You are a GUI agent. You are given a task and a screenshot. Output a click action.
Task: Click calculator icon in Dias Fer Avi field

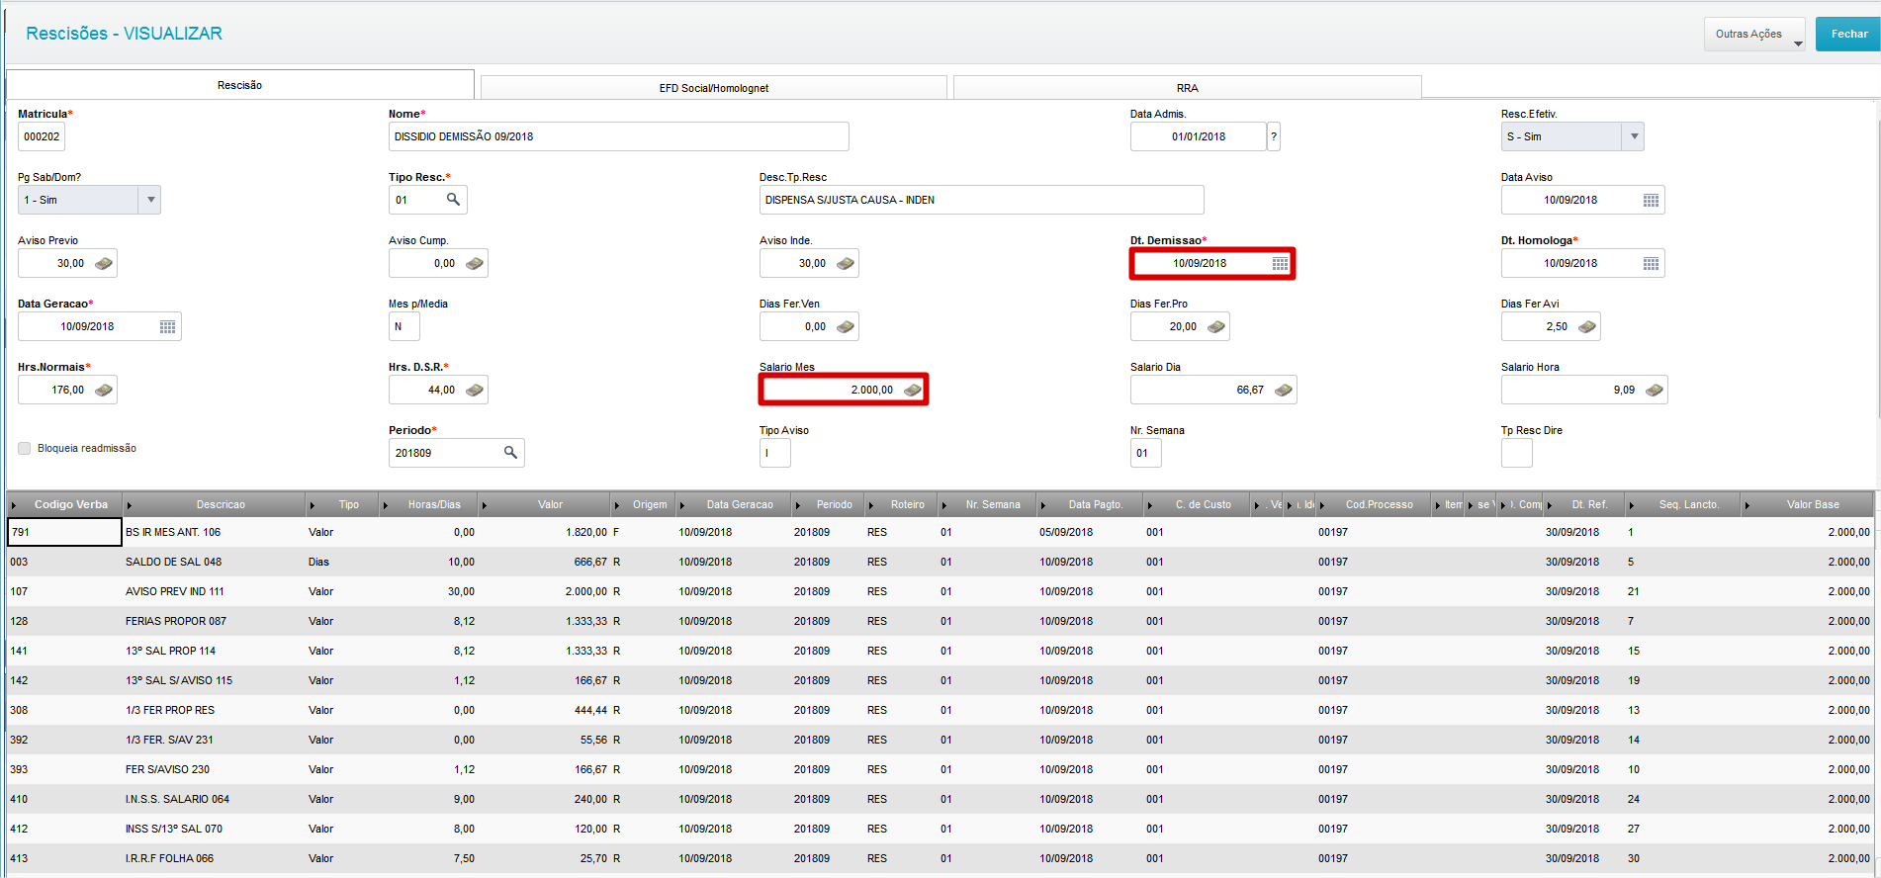pos(1587,327)
